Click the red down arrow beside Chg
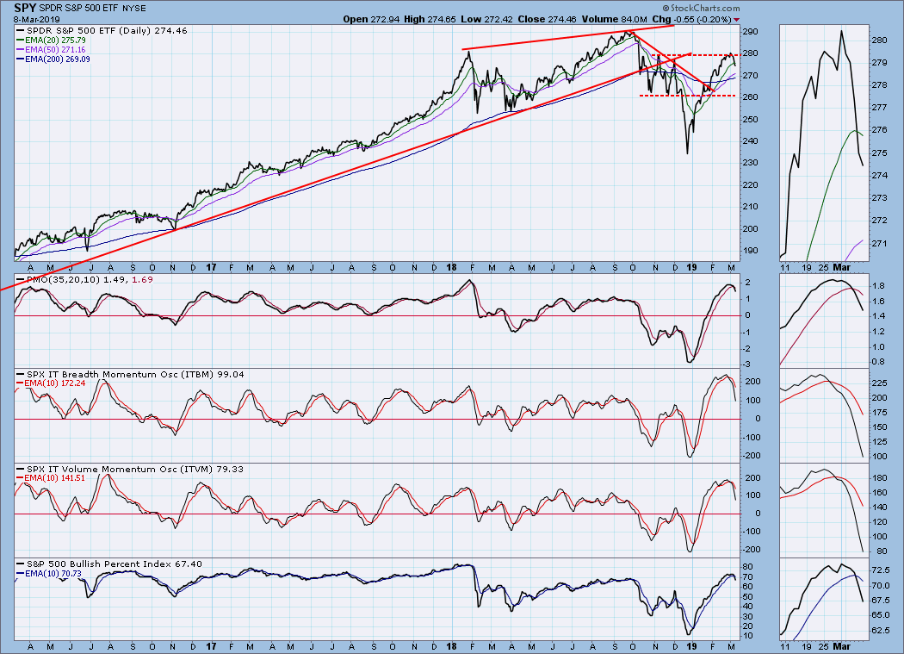Image resolution: width=904 pixels, height=654 pixels. (x=736, y=20)
